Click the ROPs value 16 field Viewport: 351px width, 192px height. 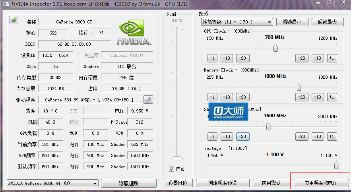[56, 66]
